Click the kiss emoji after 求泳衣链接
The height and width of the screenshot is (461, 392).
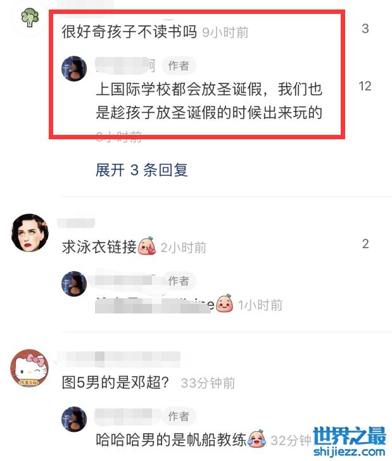[147, 246]
